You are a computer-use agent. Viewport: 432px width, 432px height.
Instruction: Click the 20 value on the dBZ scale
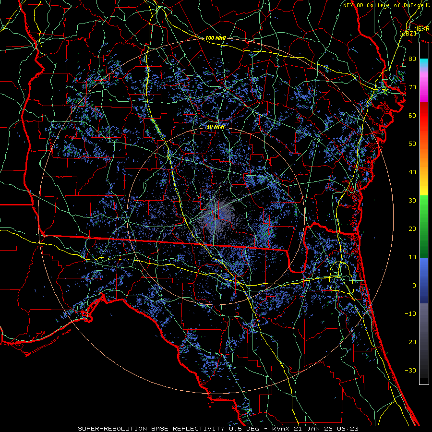(412, 229)
